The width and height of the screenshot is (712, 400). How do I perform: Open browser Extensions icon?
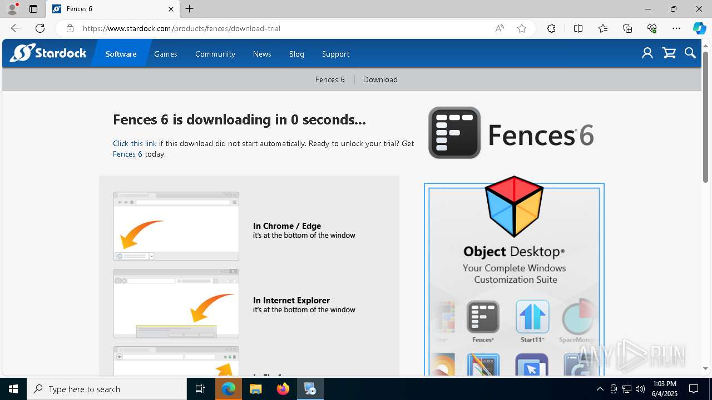point(551,28)
